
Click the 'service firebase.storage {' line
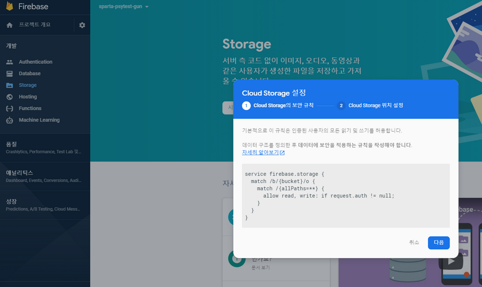click(284, 174)
